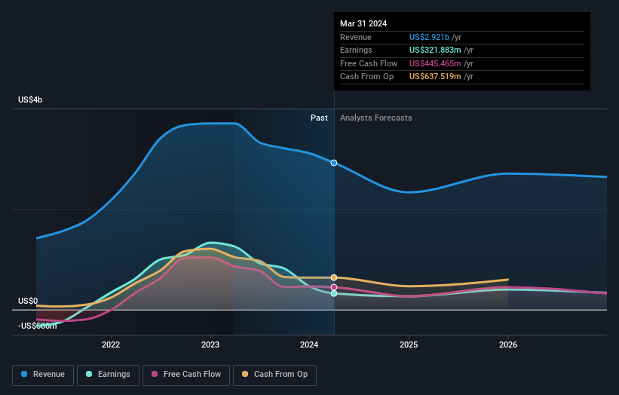
Task: Click the US$637.519m cash from op value
Action: 435,77
